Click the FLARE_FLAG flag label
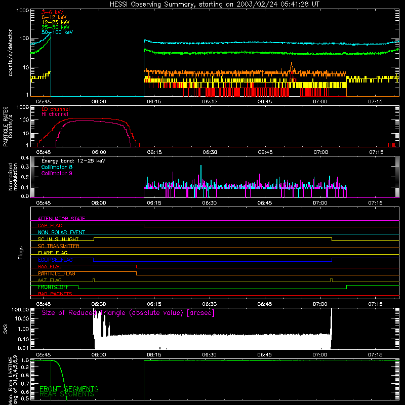Image resolution: width=405 pixels, height=405 pixels. coord(53,253)
